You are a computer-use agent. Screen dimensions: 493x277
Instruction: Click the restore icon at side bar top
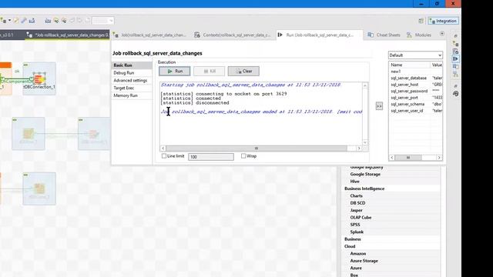click(455, 36)
